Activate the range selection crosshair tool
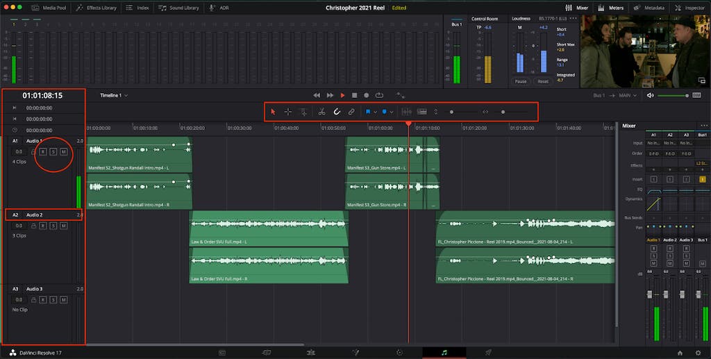 tap(288, 112)
